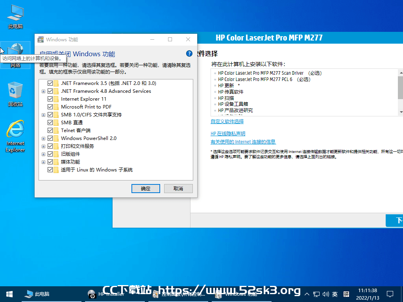This screenshot has height=302, width=403.
Task: Click the blue next button in HP installer
Action: coord(394,220)
